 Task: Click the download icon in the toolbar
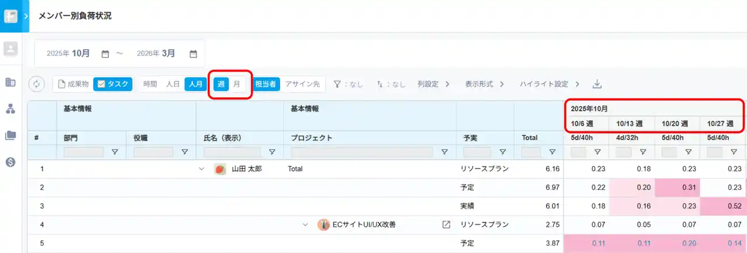(597, 84)
